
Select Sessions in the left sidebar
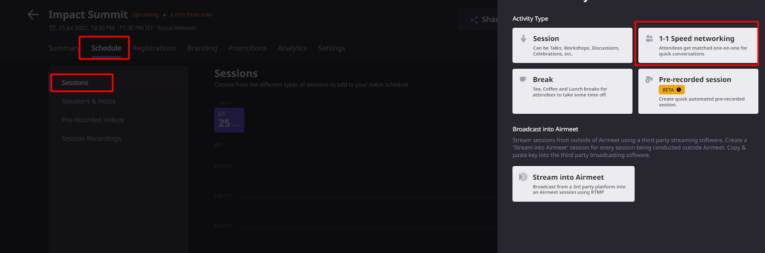point(75,83)
